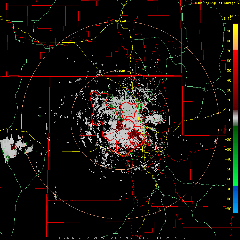The image size is (240, 240).
Task: Click the "02:15" timestamp in the footer
Action: pos(179,238)
